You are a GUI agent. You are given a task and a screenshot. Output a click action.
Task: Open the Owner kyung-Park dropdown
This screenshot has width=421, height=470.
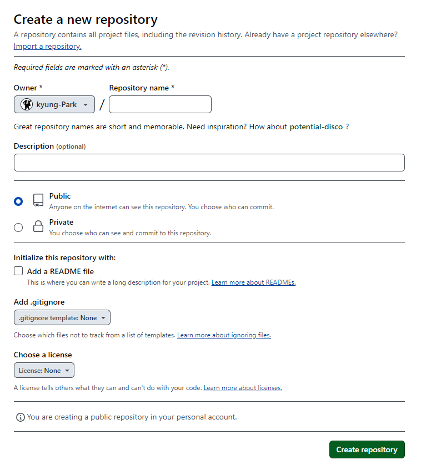(x=54, y=104)
